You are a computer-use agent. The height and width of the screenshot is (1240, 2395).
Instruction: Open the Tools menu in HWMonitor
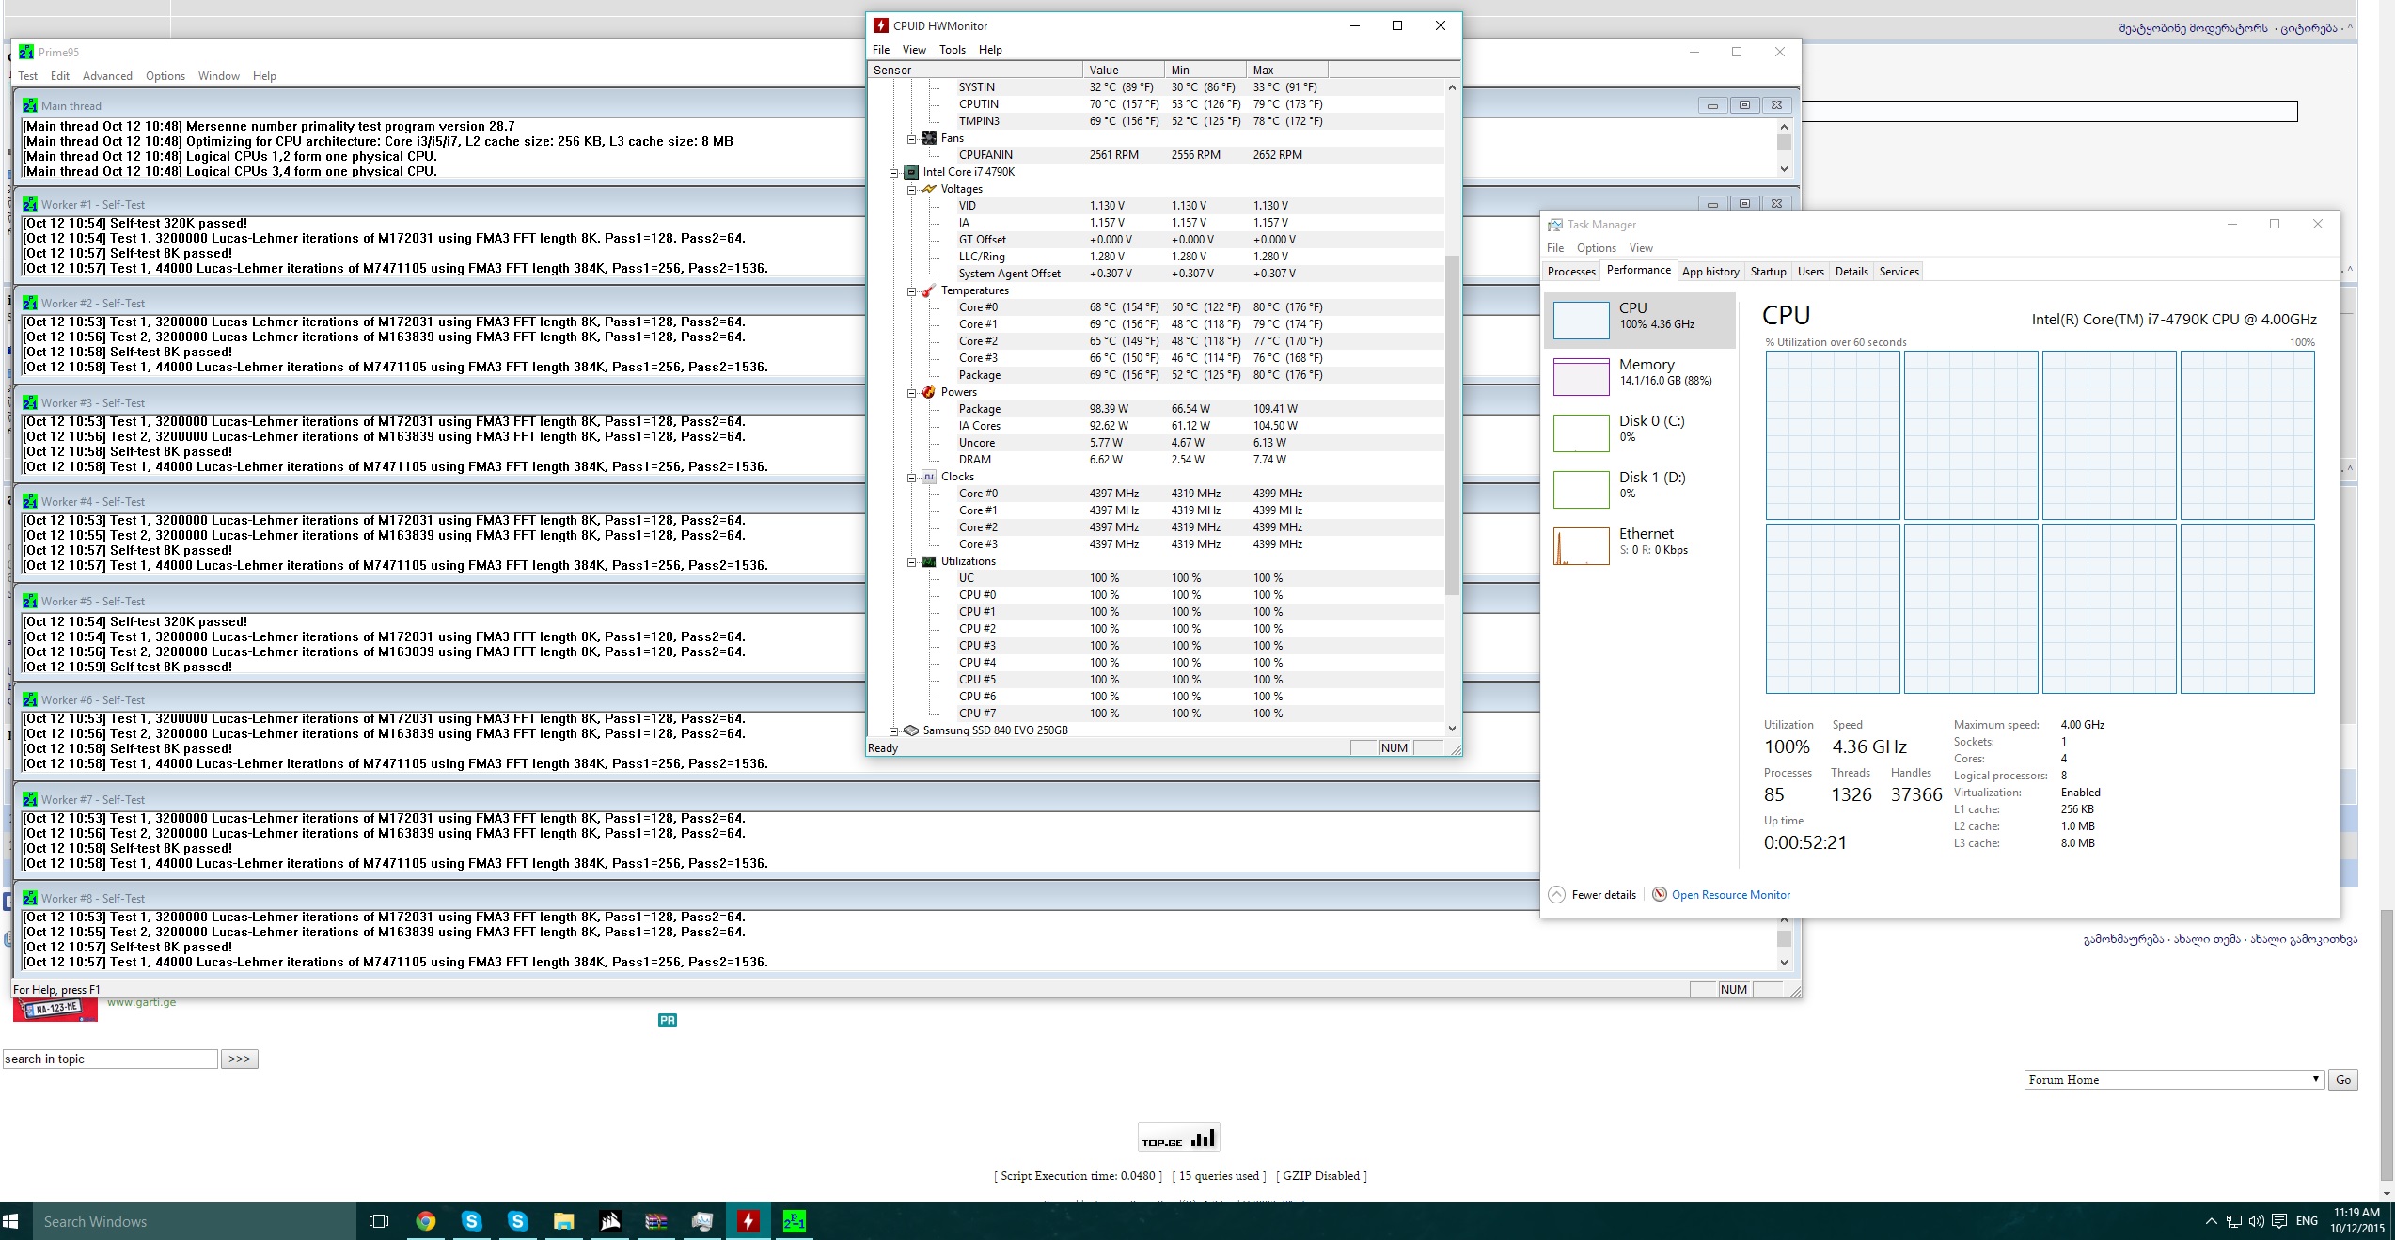pos(952,50)
